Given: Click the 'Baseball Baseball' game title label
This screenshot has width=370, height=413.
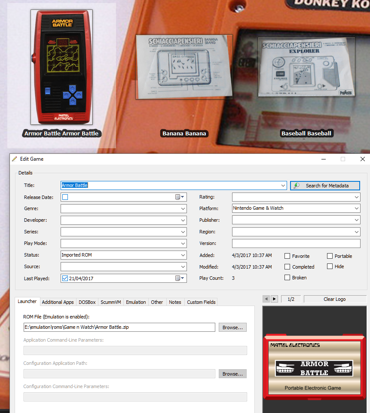Looking at the screenshot, I should [x=306, y=134].
